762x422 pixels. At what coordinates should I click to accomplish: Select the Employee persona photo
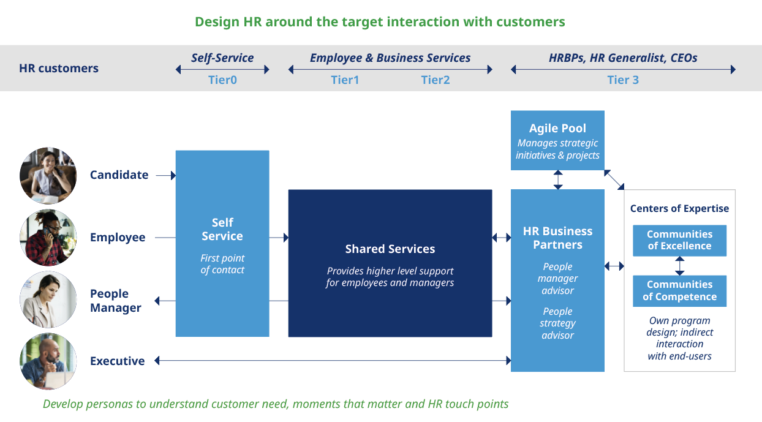(48, 238)
